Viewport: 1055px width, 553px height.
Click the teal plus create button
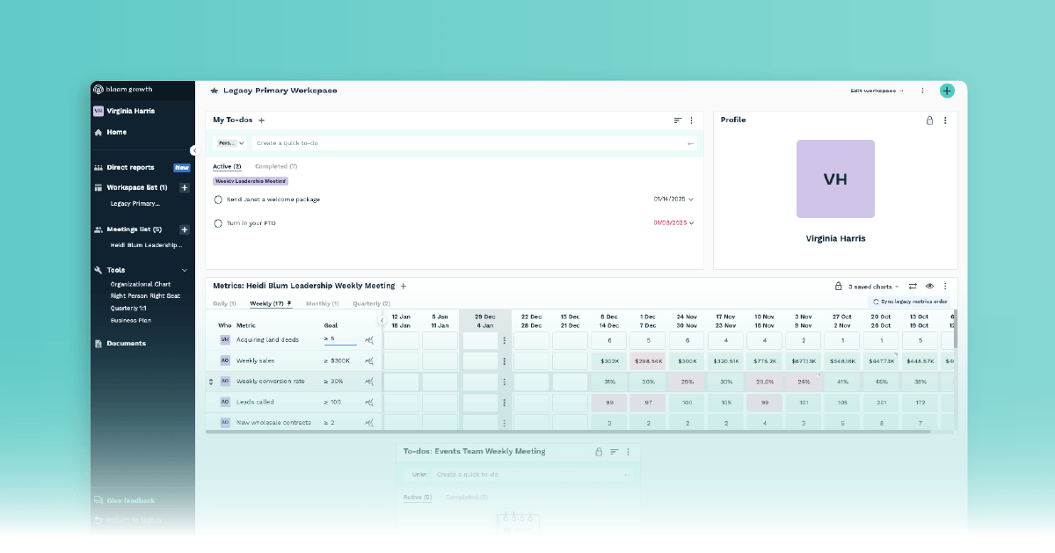[947, 91]
